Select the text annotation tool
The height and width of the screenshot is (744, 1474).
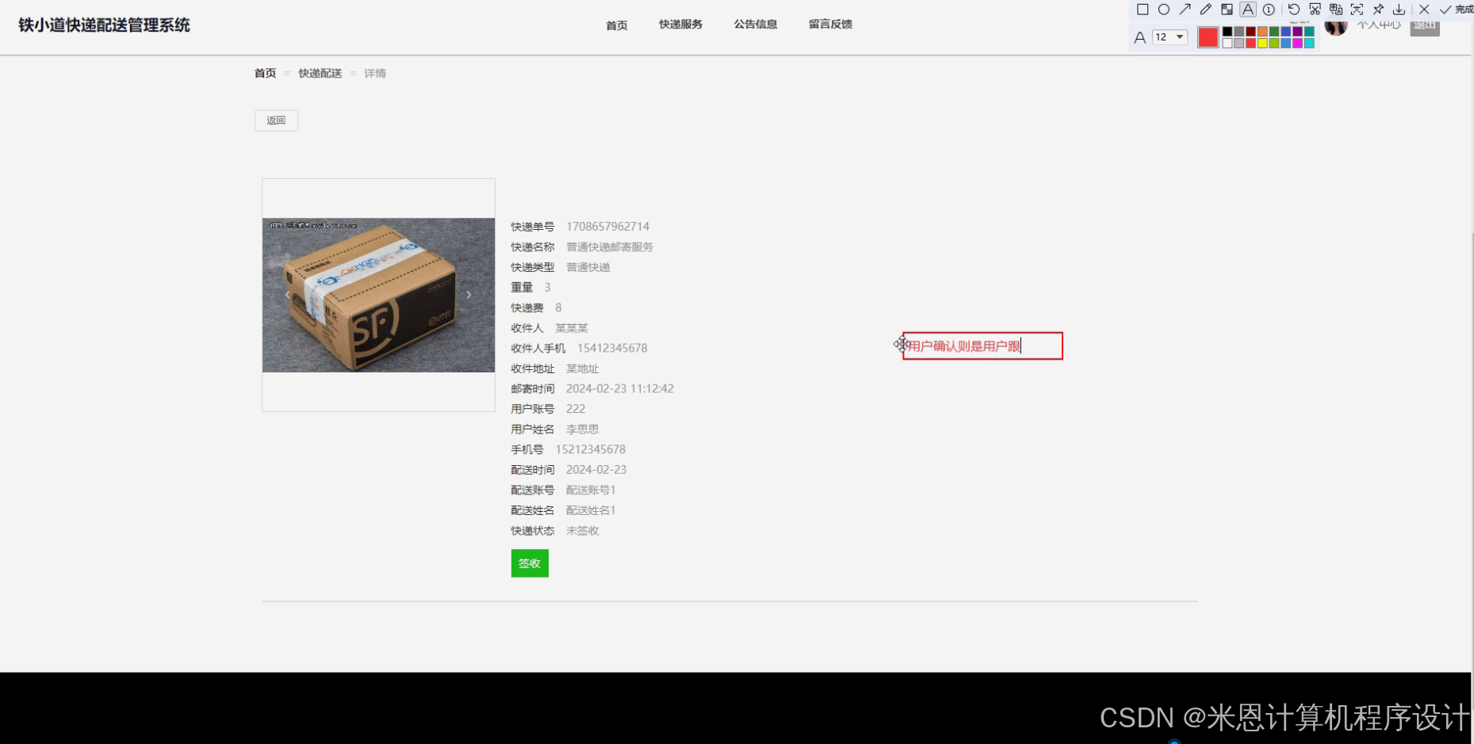[1248, 10]
